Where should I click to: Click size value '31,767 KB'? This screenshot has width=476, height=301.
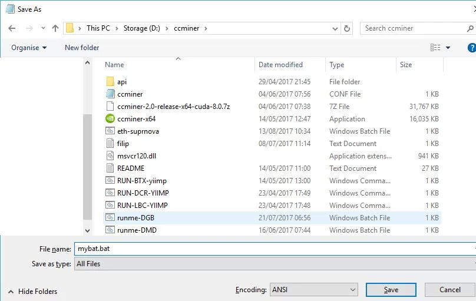(424, 107)
